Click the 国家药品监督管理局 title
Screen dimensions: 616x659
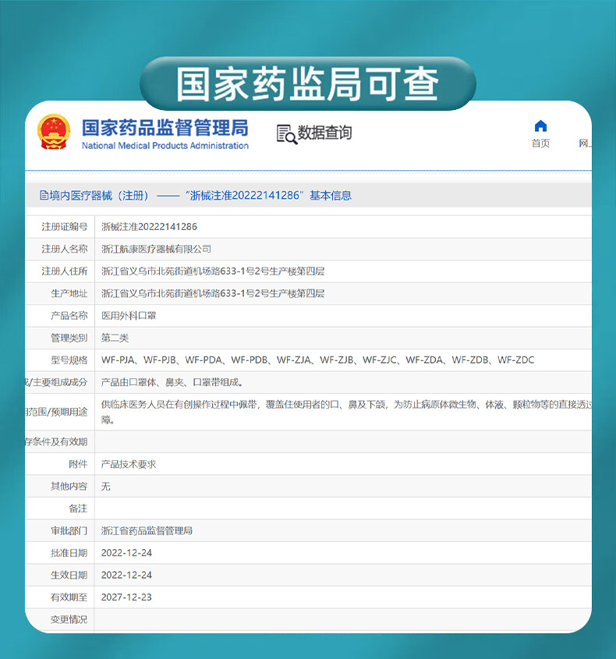pos(165,128)
